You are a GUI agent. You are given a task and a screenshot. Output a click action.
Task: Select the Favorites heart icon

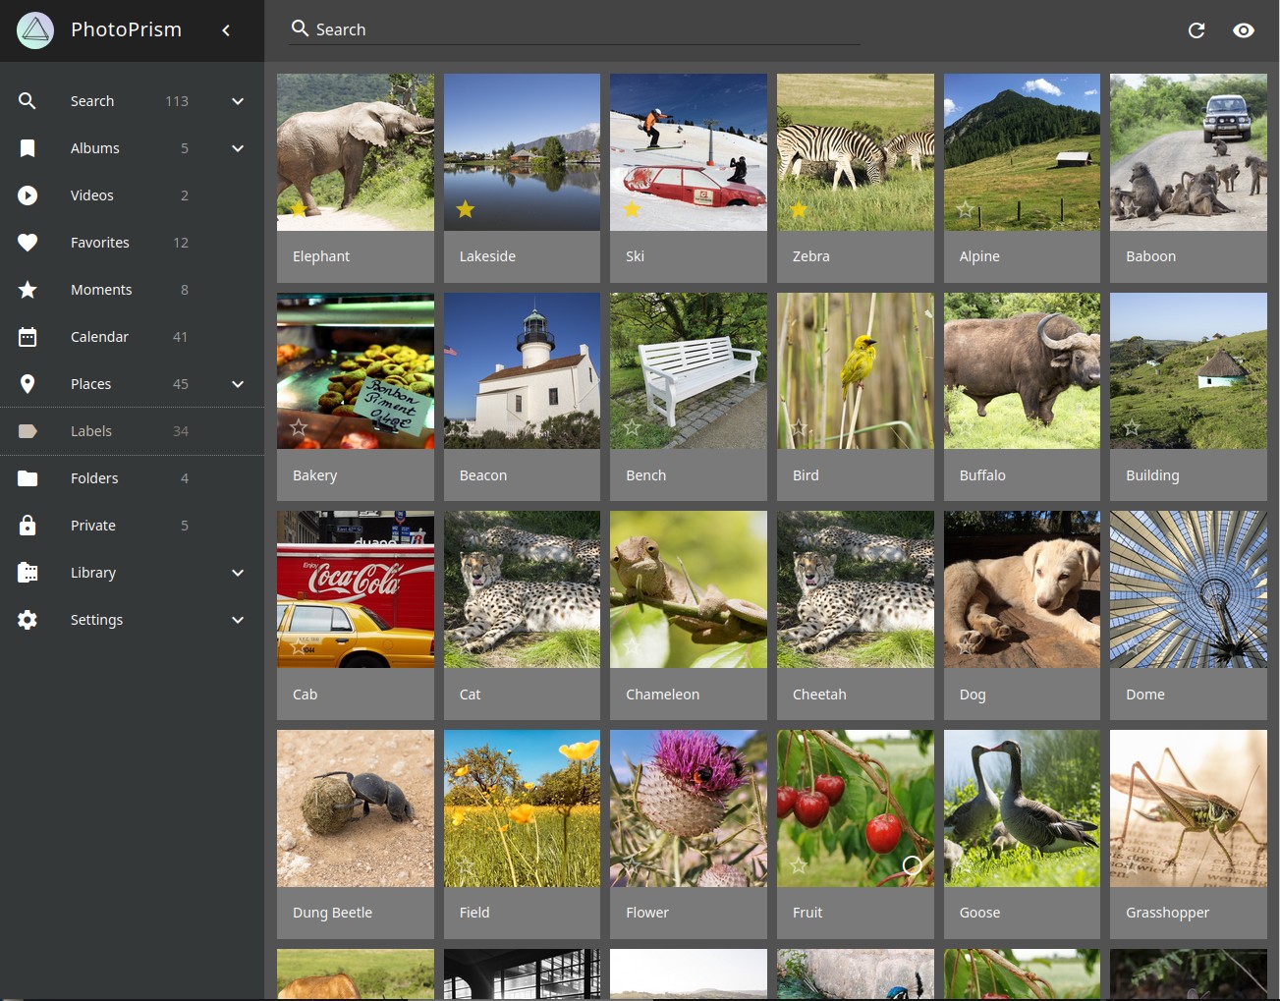[x=28, y=243]
